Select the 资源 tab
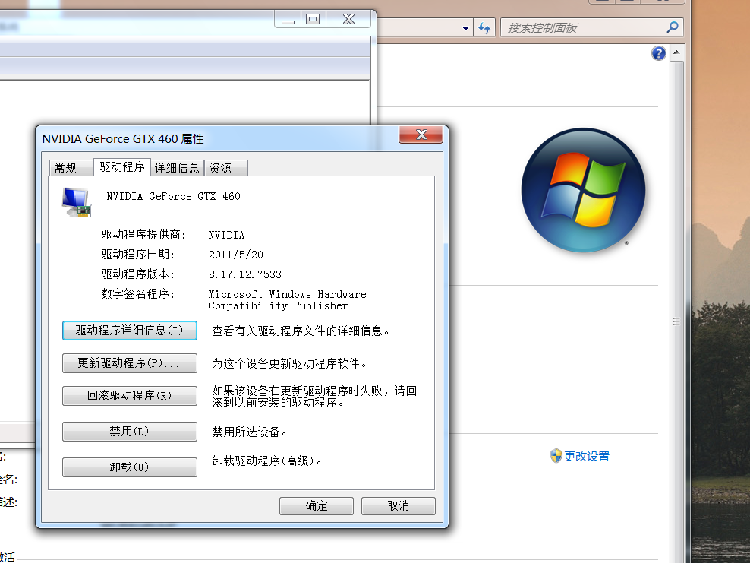 (x=220, y=168)
